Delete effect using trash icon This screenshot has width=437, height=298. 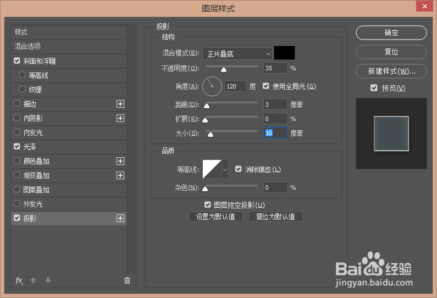127,280
